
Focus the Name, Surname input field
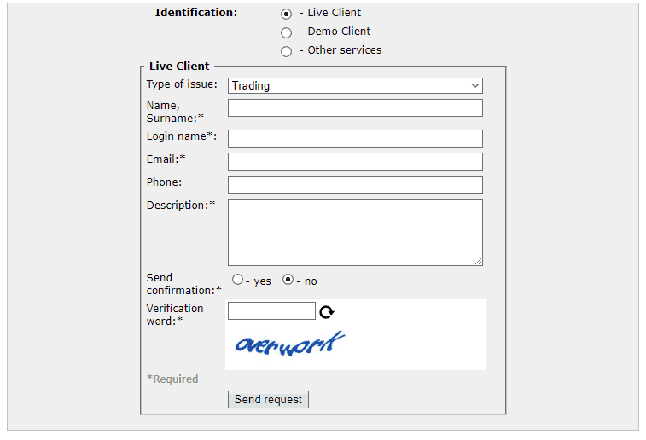tap(355, 107)
